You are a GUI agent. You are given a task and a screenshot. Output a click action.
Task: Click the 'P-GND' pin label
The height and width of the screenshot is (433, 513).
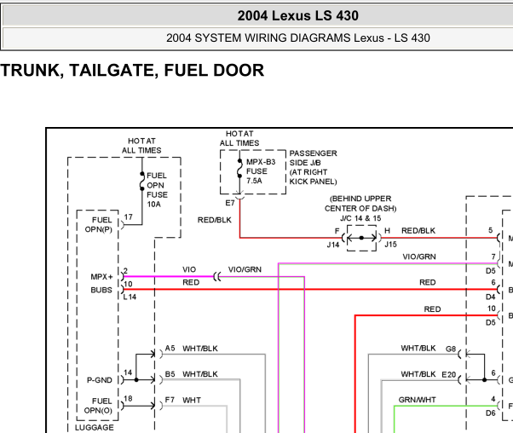click(100, 380)
